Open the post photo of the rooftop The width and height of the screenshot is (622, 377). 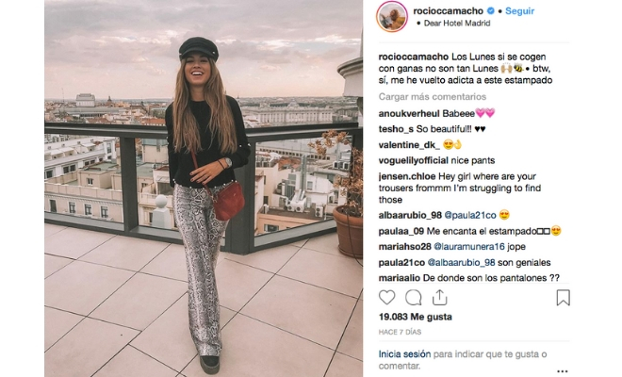[x=204, y=188]
